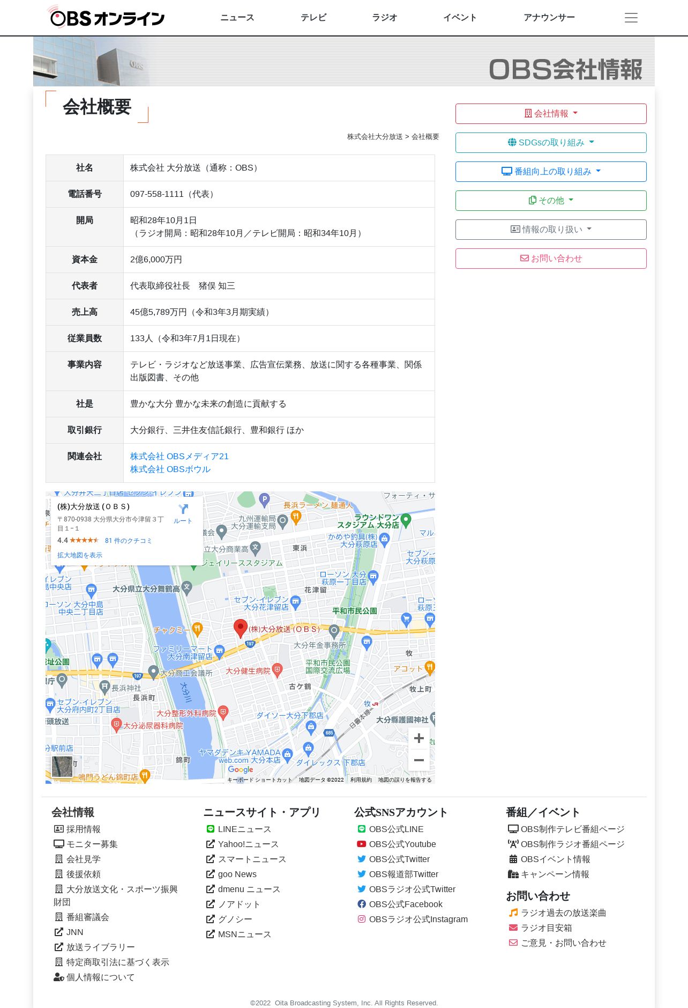688x1008 pixels.
Task: Open the ニュース menu item
Action: [x=237, y=18]
